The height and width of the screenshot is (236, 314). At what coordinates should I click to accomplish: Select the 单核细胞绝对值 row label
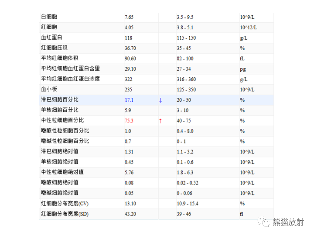[60, 162]
